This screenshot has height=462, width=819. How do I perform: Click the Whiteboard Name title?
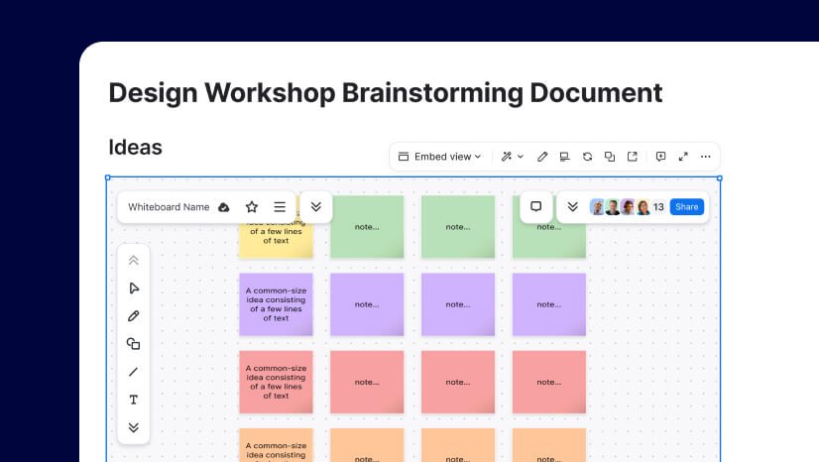tap(169, 207)
